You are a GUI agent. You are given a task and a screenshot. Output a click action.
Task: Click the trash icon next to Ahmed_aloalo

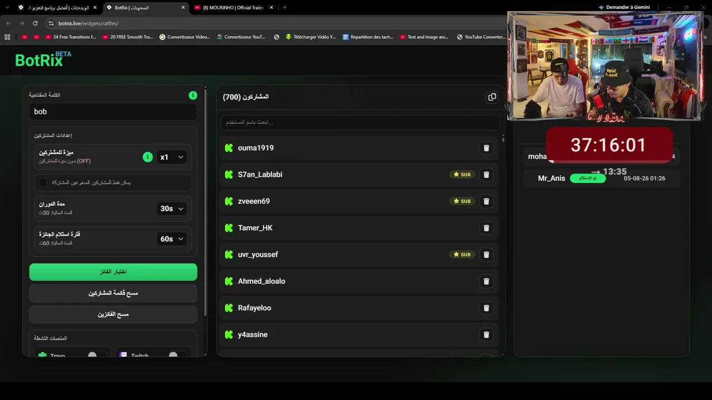tap(486, 281)
